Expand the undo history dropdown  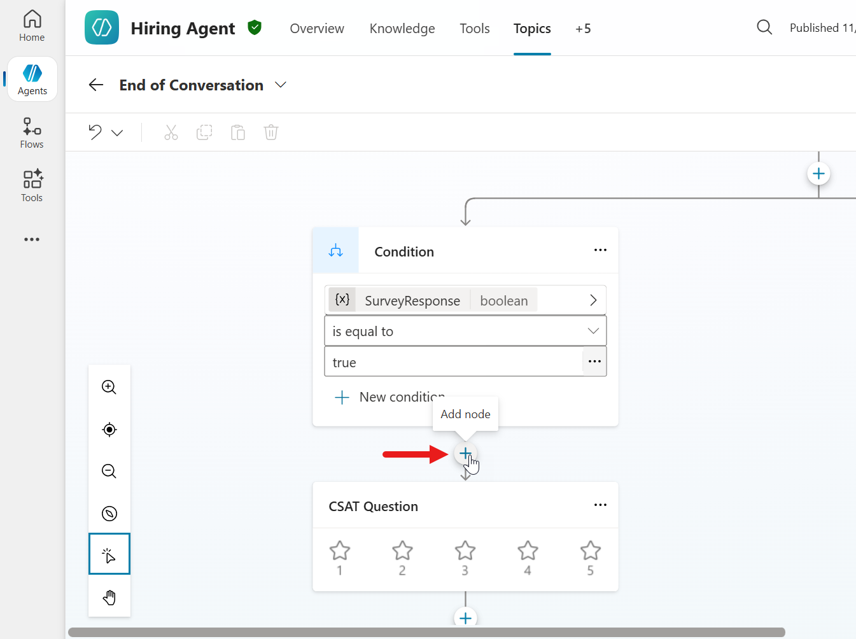pos(117,132)
